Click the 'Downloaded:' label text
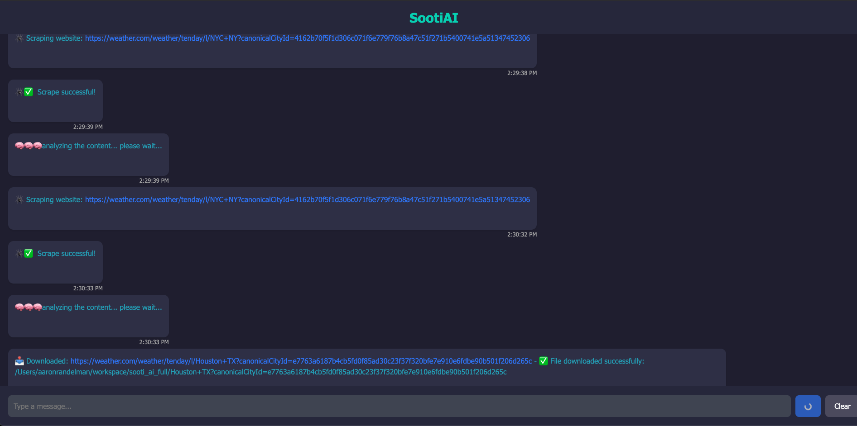The width and height of the screenshot is (857, 426). [47, 361]
